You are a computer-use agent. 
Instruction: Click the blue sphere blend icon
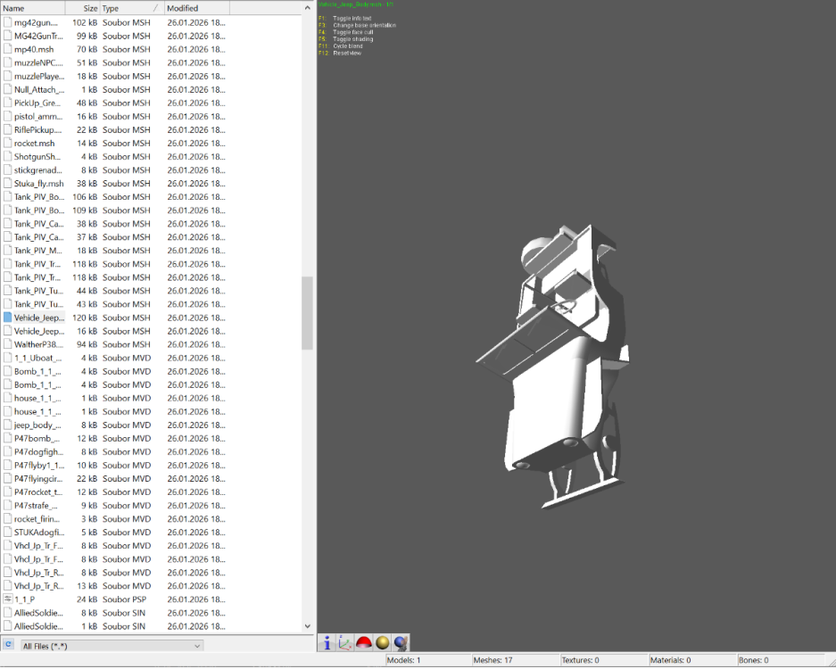coord(401,643)
